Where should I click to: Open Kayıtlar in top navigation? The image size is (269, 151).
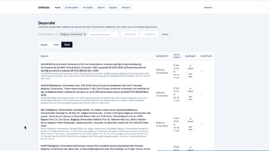(113, 7)
